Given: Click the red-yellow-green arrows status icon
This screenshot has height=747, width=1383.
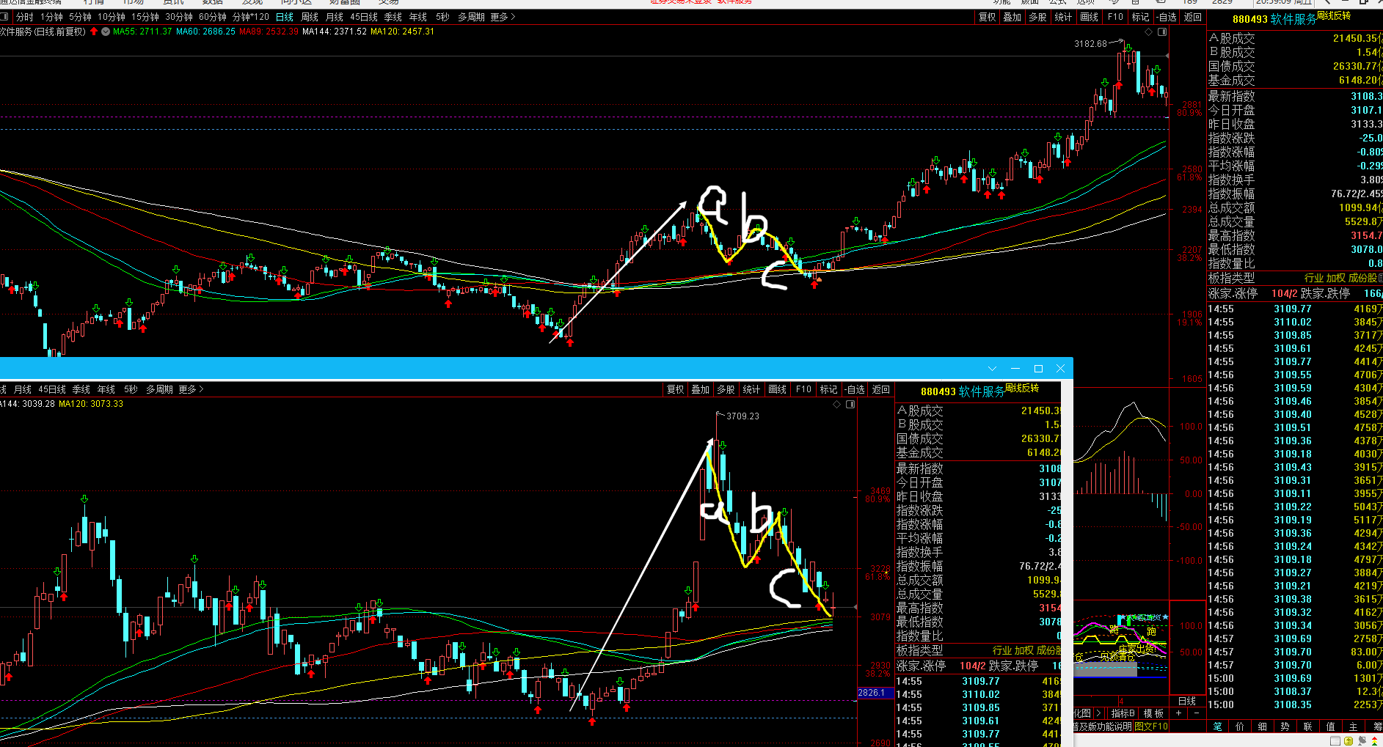Looking at the screenshot, I should pyautogui.click(x=1375, y=741).
